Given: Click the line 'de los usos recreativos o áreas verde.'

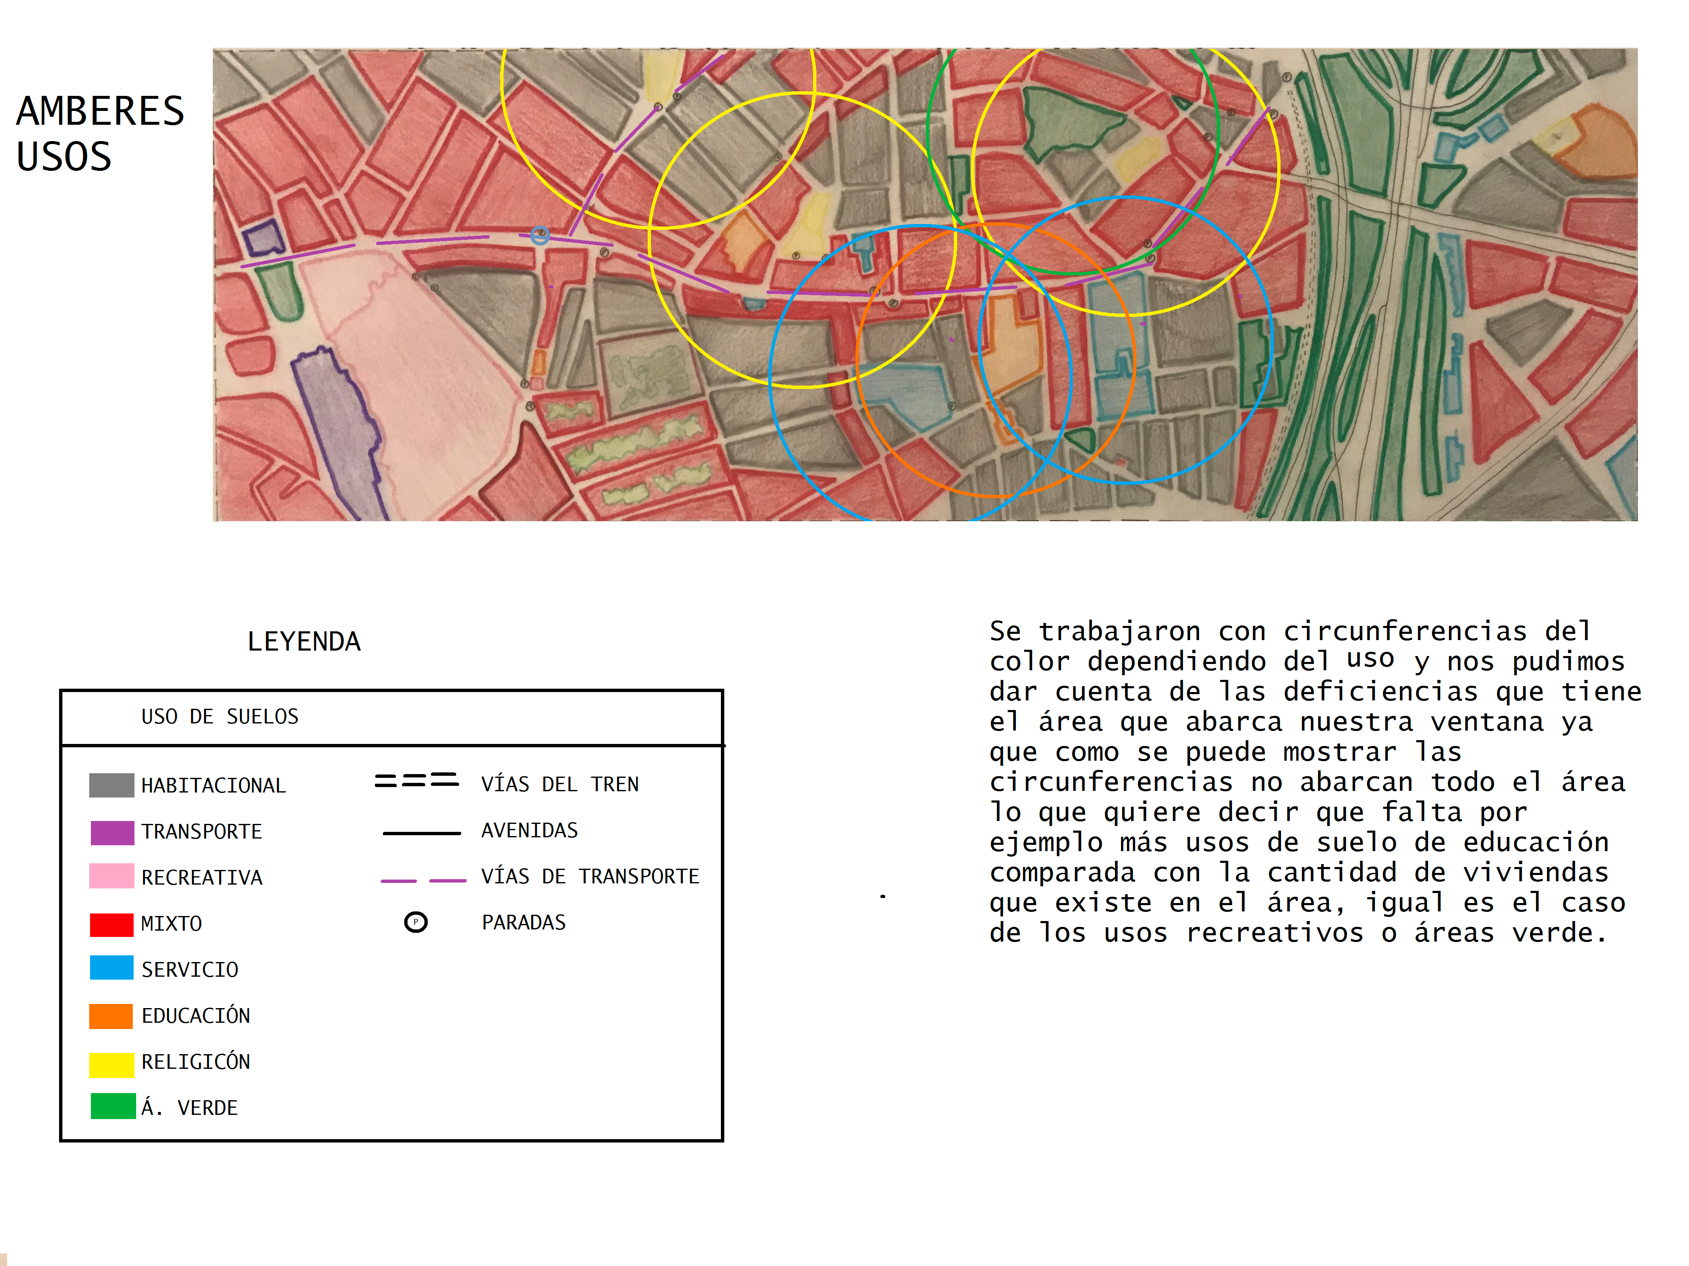Looking at the screenshot, I should pos(1298,932).
